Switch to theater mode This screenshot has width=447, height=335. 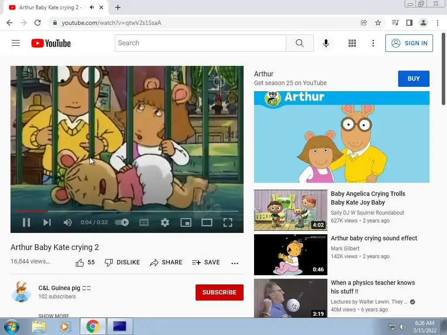(x=206, y=222)
